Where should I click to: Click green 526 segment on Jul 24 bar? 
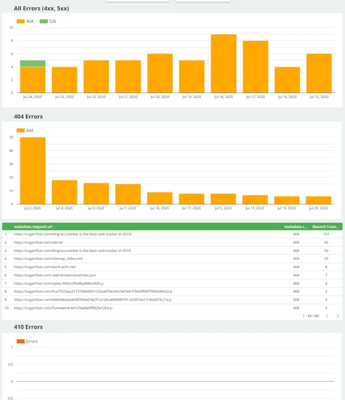pos(32,63)
